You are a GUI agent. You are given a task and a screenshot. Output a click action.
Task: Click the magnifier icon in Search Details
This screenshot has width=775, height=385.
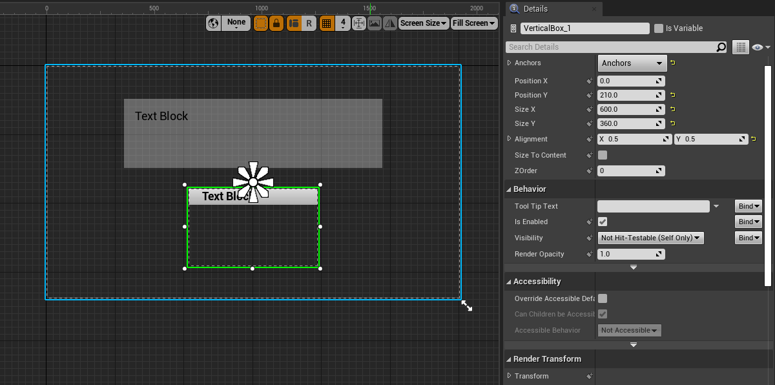[721, 47]
